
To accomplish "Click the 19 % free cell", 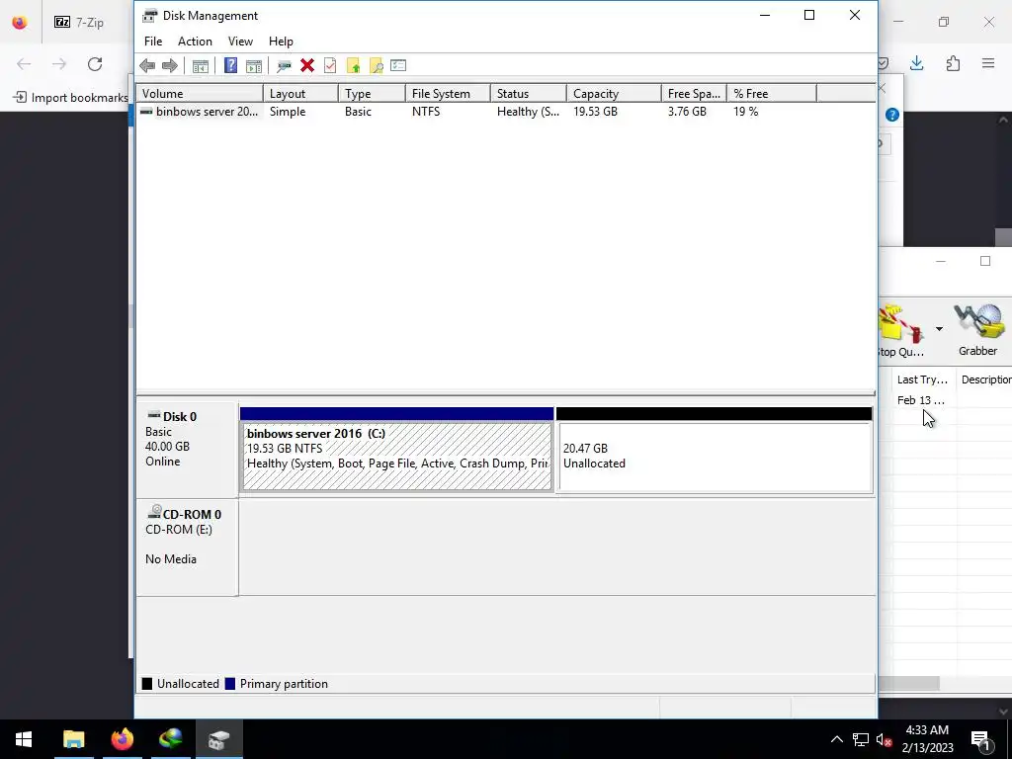I will tap(745, 112).
